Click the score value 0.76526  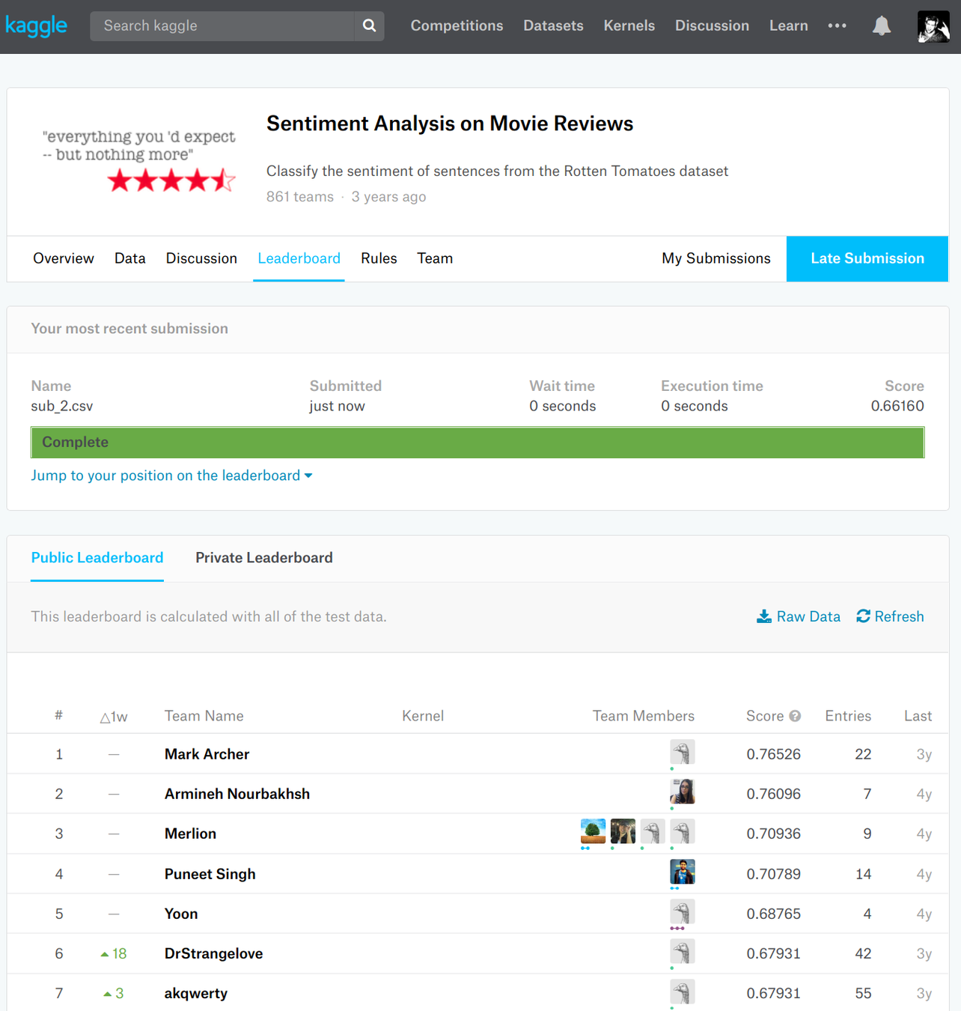click(773, 754)
